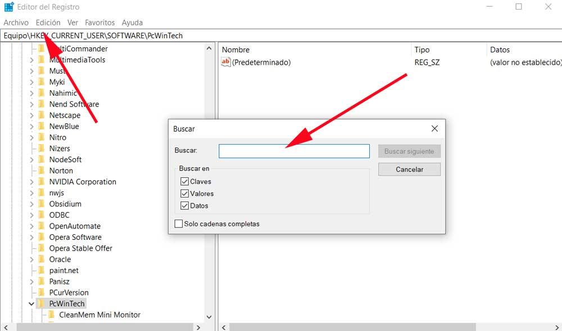The image size is (562, 331).
Task: Select the PCurVersion key
Action: 69,293
